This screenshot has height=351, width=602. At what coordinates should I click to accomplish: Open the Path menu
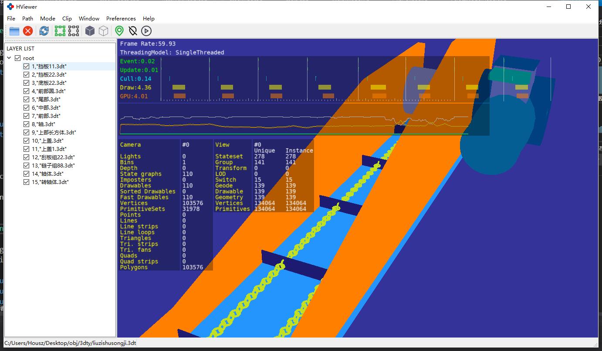tap(28, 18)
